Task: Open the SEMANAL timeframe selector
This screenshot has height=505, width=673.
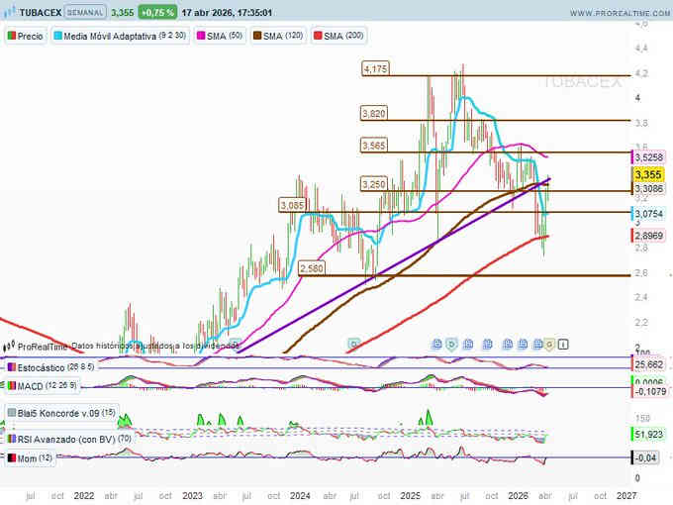Action: (85, 14)
